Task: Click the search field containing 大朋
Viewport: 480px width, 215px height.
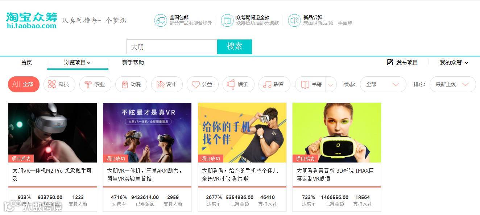Action: 172,47
